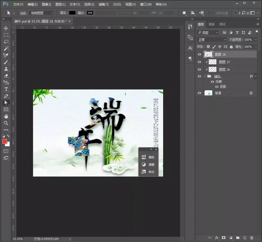The width and height of the screenshot is (262, 242).
Task: Open the 图像(I) menu
Action: click(x=46, y=4)
